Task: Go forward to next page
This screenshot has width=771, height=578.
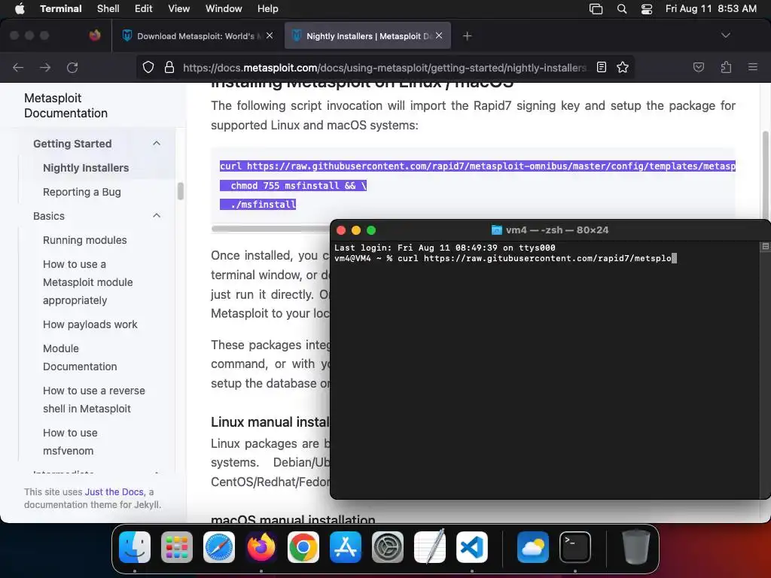Action: click(x=45, y=67)
